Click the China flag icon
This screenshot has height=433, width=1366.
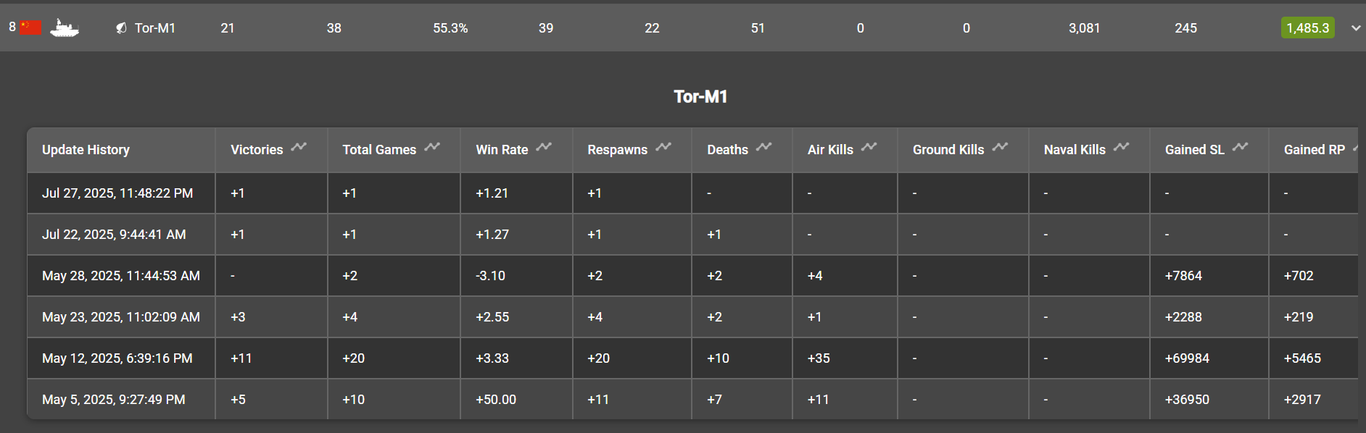pos(31,28)
